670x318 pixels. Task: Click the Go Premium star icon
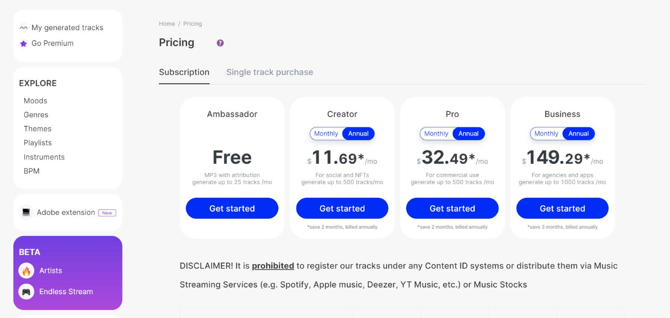coord(23,43)
